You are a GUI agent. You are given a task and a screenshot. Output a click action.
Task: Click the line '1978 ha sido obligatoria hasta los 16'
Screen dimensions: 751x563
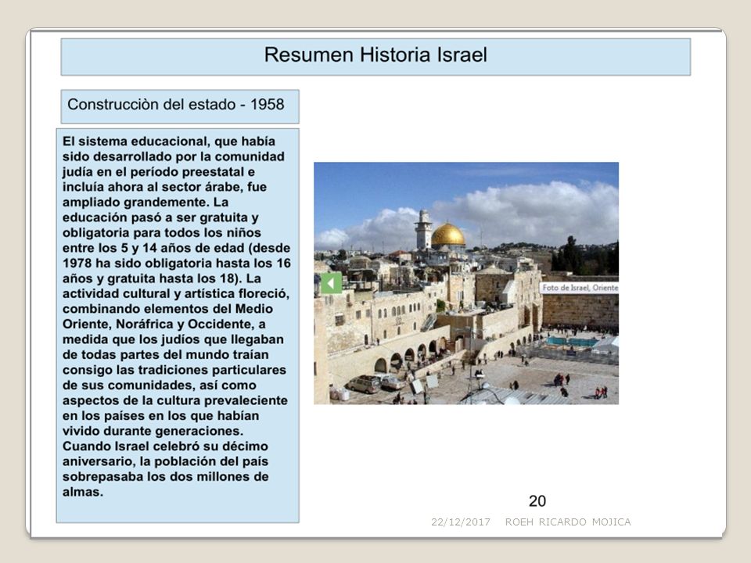coord(176,264)
